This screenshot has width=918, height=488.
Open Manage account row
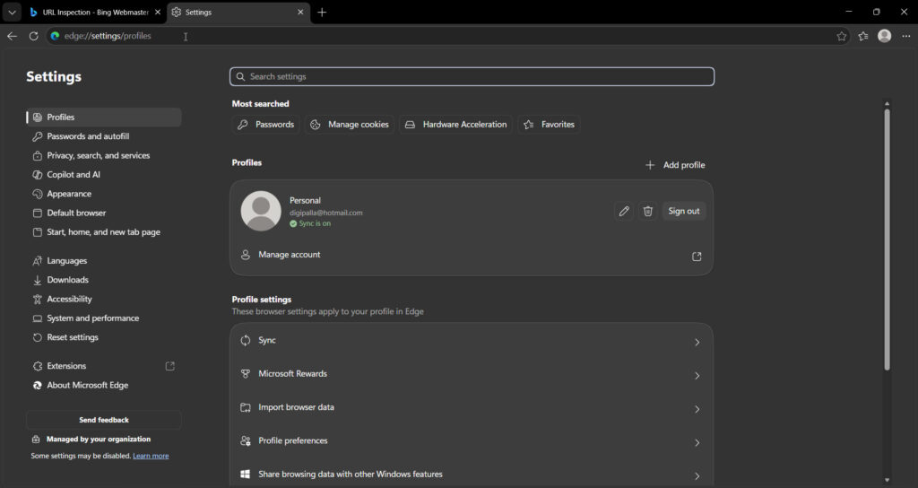(472, 255)
